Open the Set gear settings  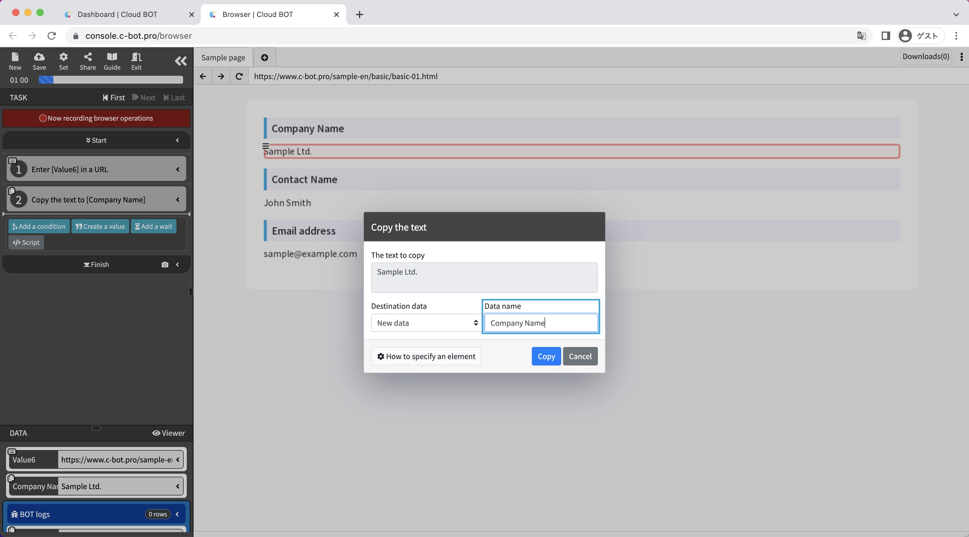click(x=64, y=57)
